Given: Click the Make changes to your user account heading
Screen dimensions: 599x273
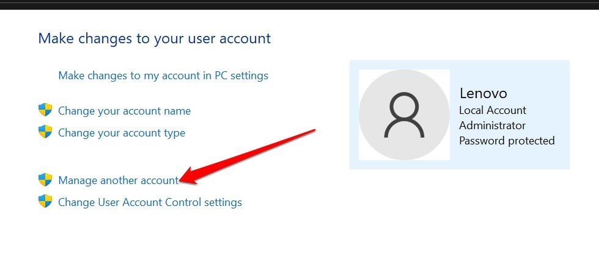Looking at the screenshot, I should 154,38.
